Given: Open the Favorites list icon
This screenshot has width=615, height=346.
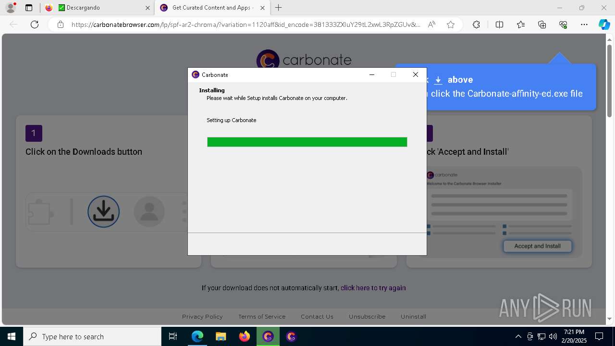Looking at the screenshot, I should pyautogui.click(x=521, y=25).
